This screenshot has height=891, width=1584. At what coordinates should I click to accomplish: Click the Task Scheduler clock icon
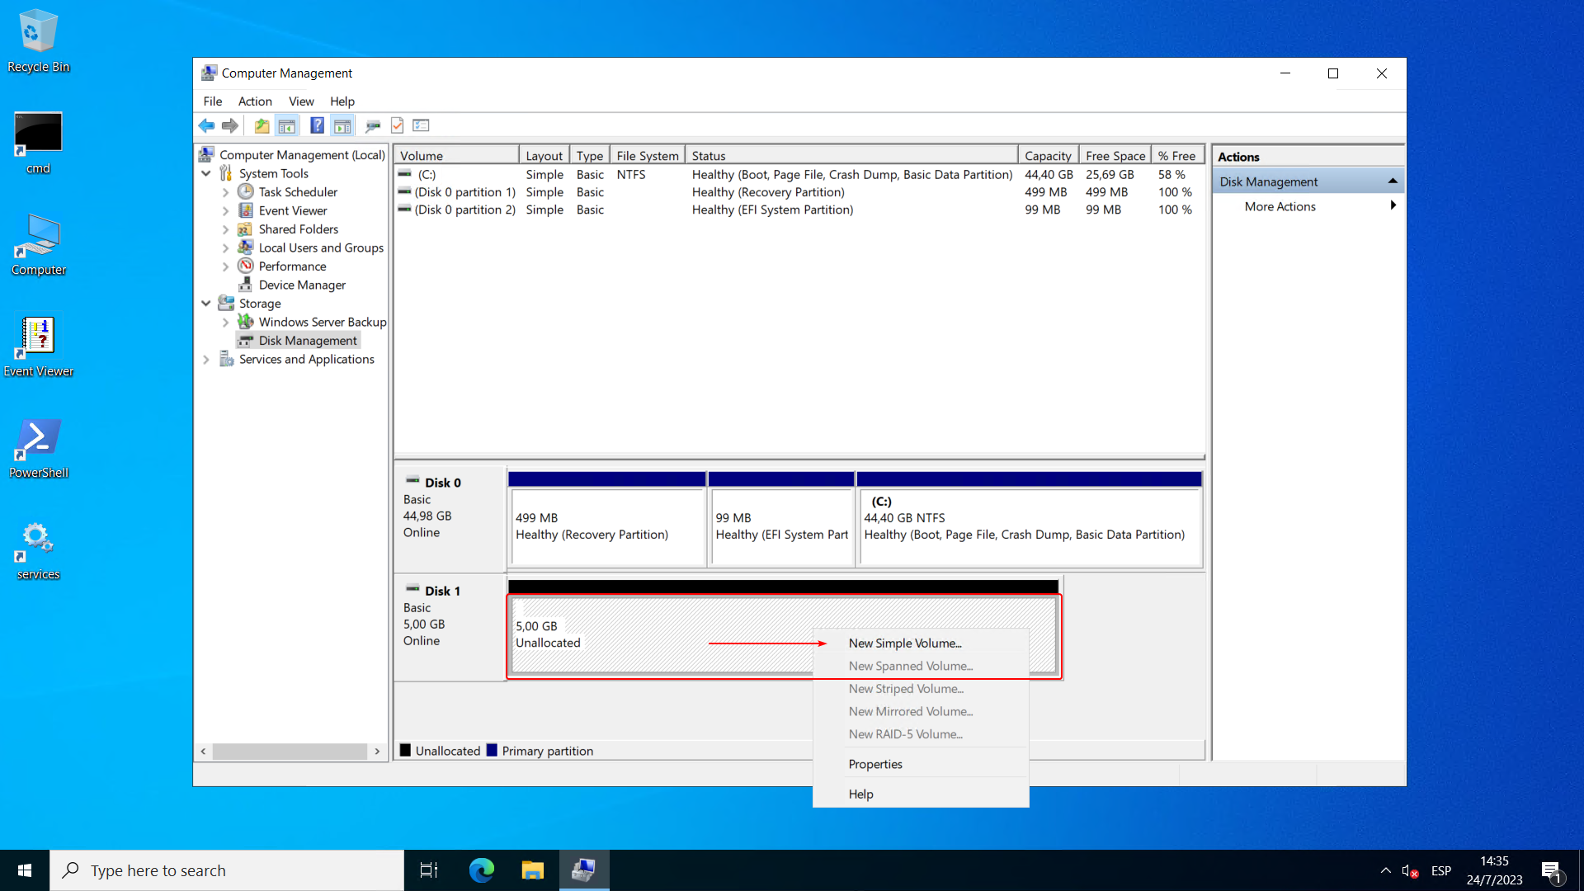pyautogui.click(x=245, y=191)
